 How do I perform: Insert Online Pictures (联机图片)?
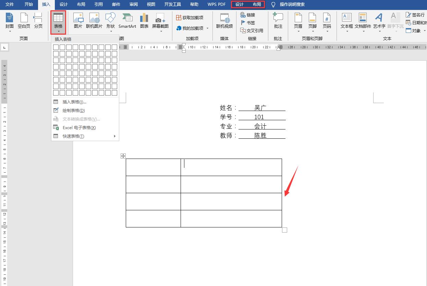point(94,21)
